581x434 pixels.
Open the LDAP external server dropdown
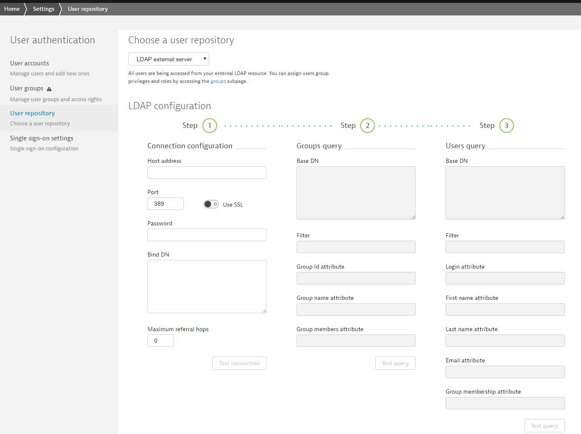click(x=169, y=59)
